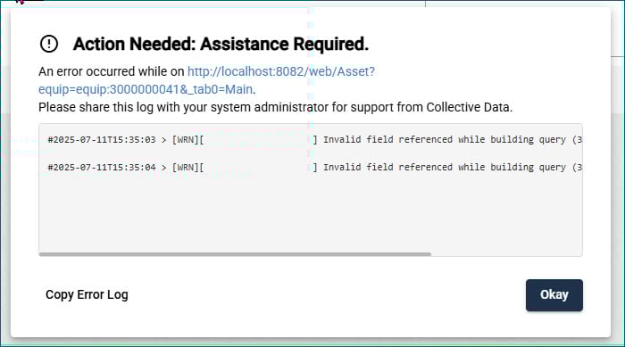Grab the error log horizontal scrollbar thumb
625x347 pixels.
click(235, 254)
